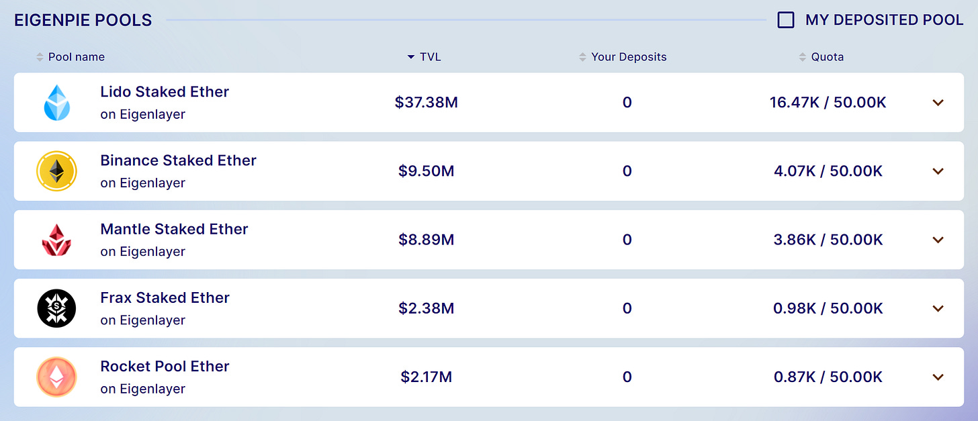Click the $37.38M TVL value

tap(427, 103)
